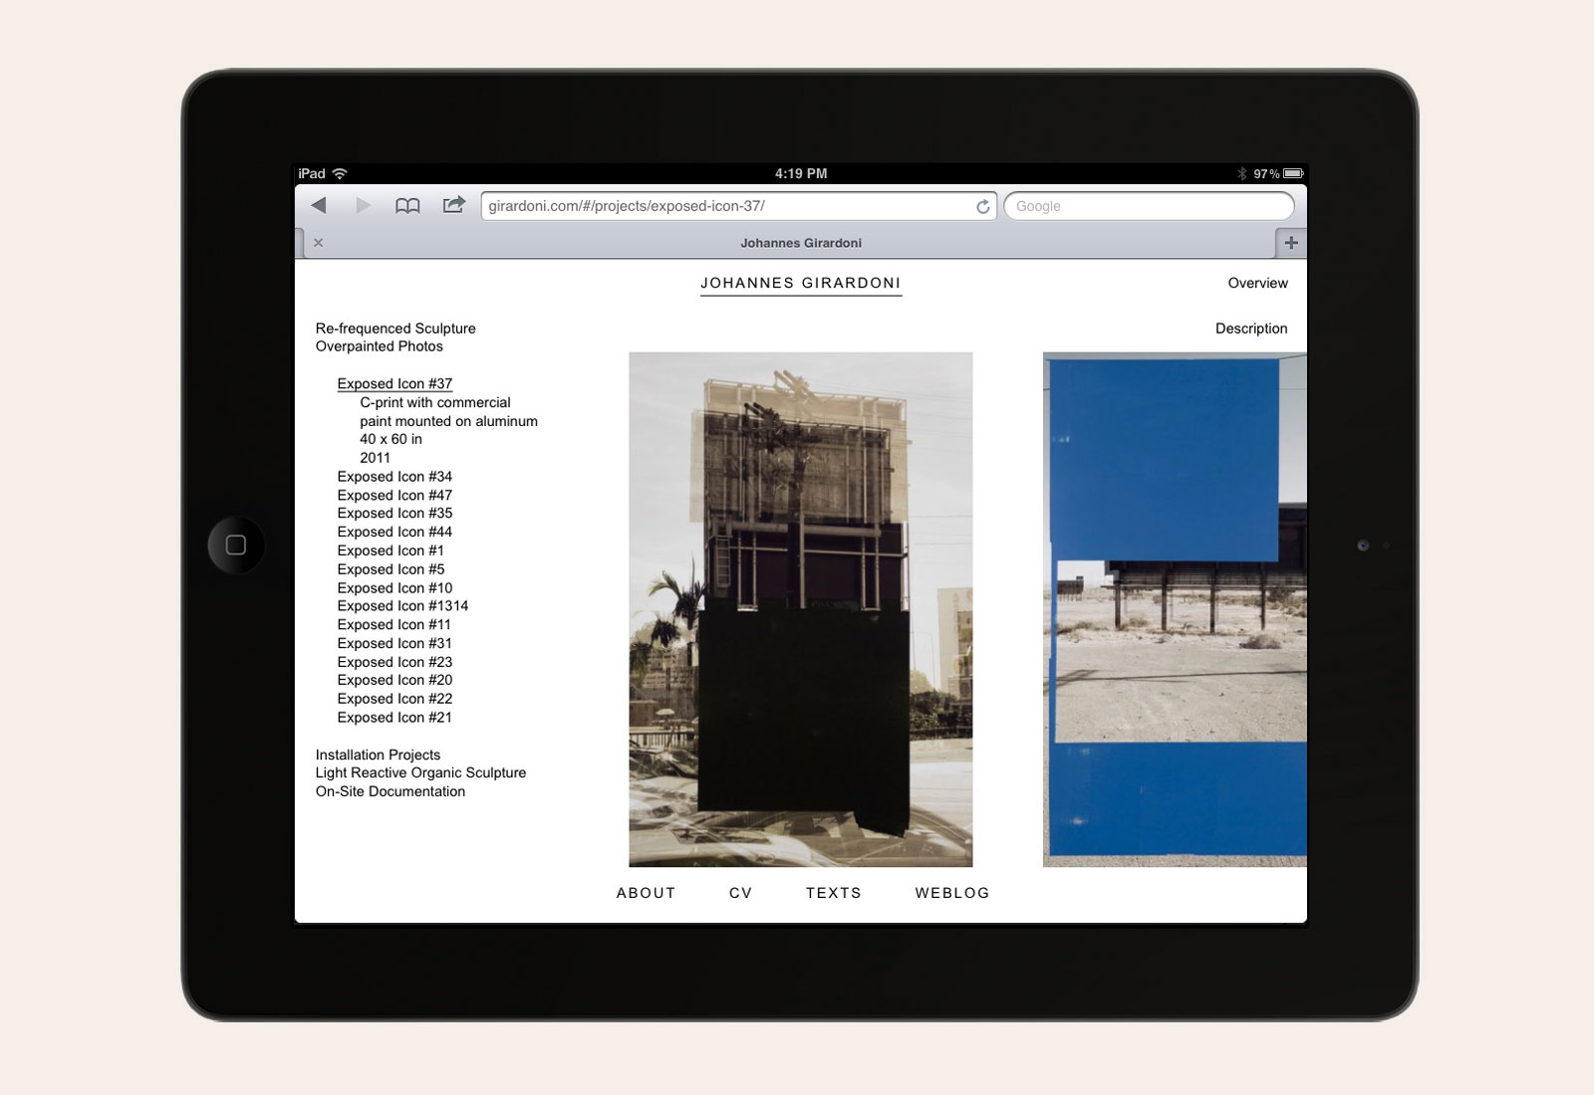The height and width of the screenshot is (1095, 1594).
Task: Close the Johannes Girardoni tab
Action: pyautogui.click(x=319, y=243)
